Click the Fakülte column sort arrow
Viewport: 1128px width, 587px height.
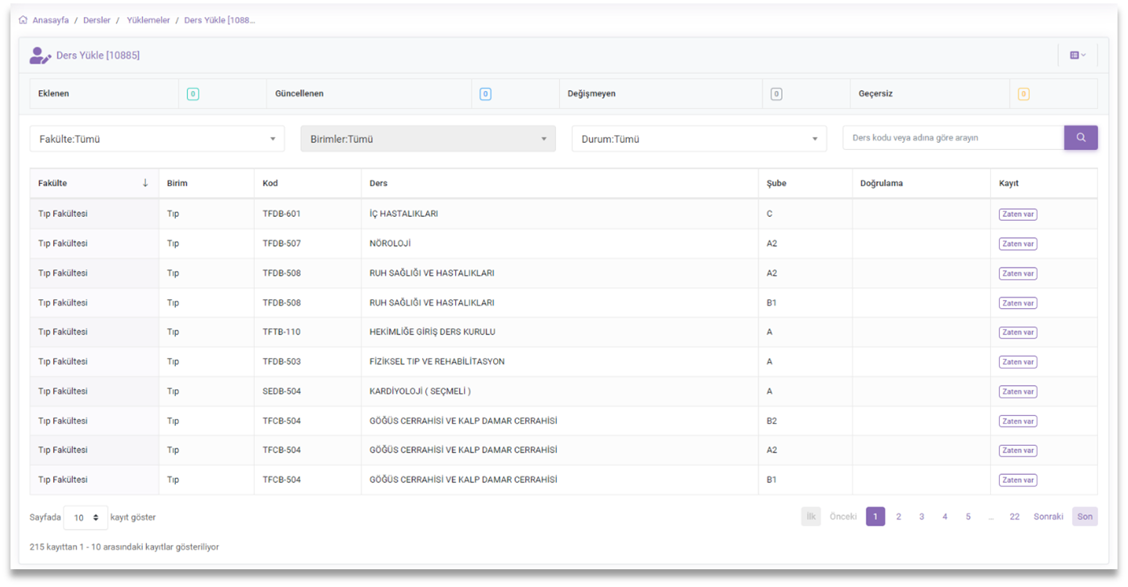click(x=145, y=183)
